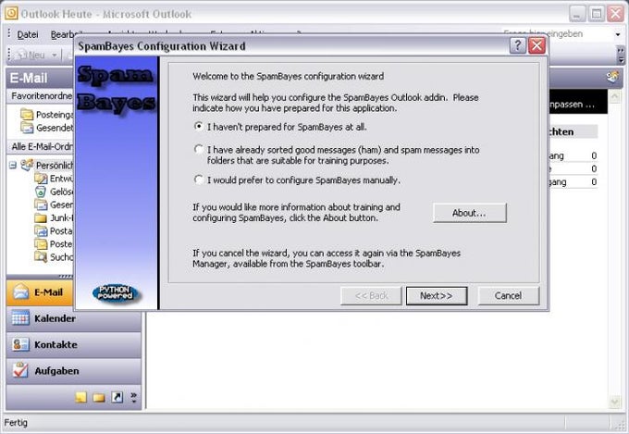
Task: Open the help field dropdown arrow
Action: (x=618, y=34)
